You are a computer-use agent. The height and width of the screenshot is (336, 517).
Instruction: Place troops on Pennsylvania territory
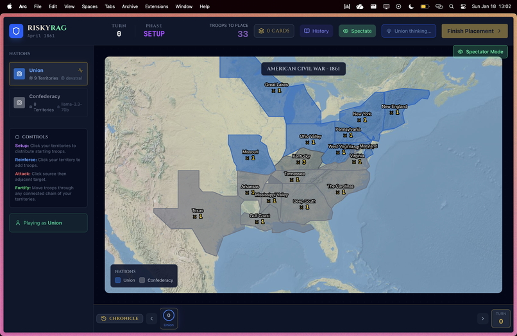point(348,132)
